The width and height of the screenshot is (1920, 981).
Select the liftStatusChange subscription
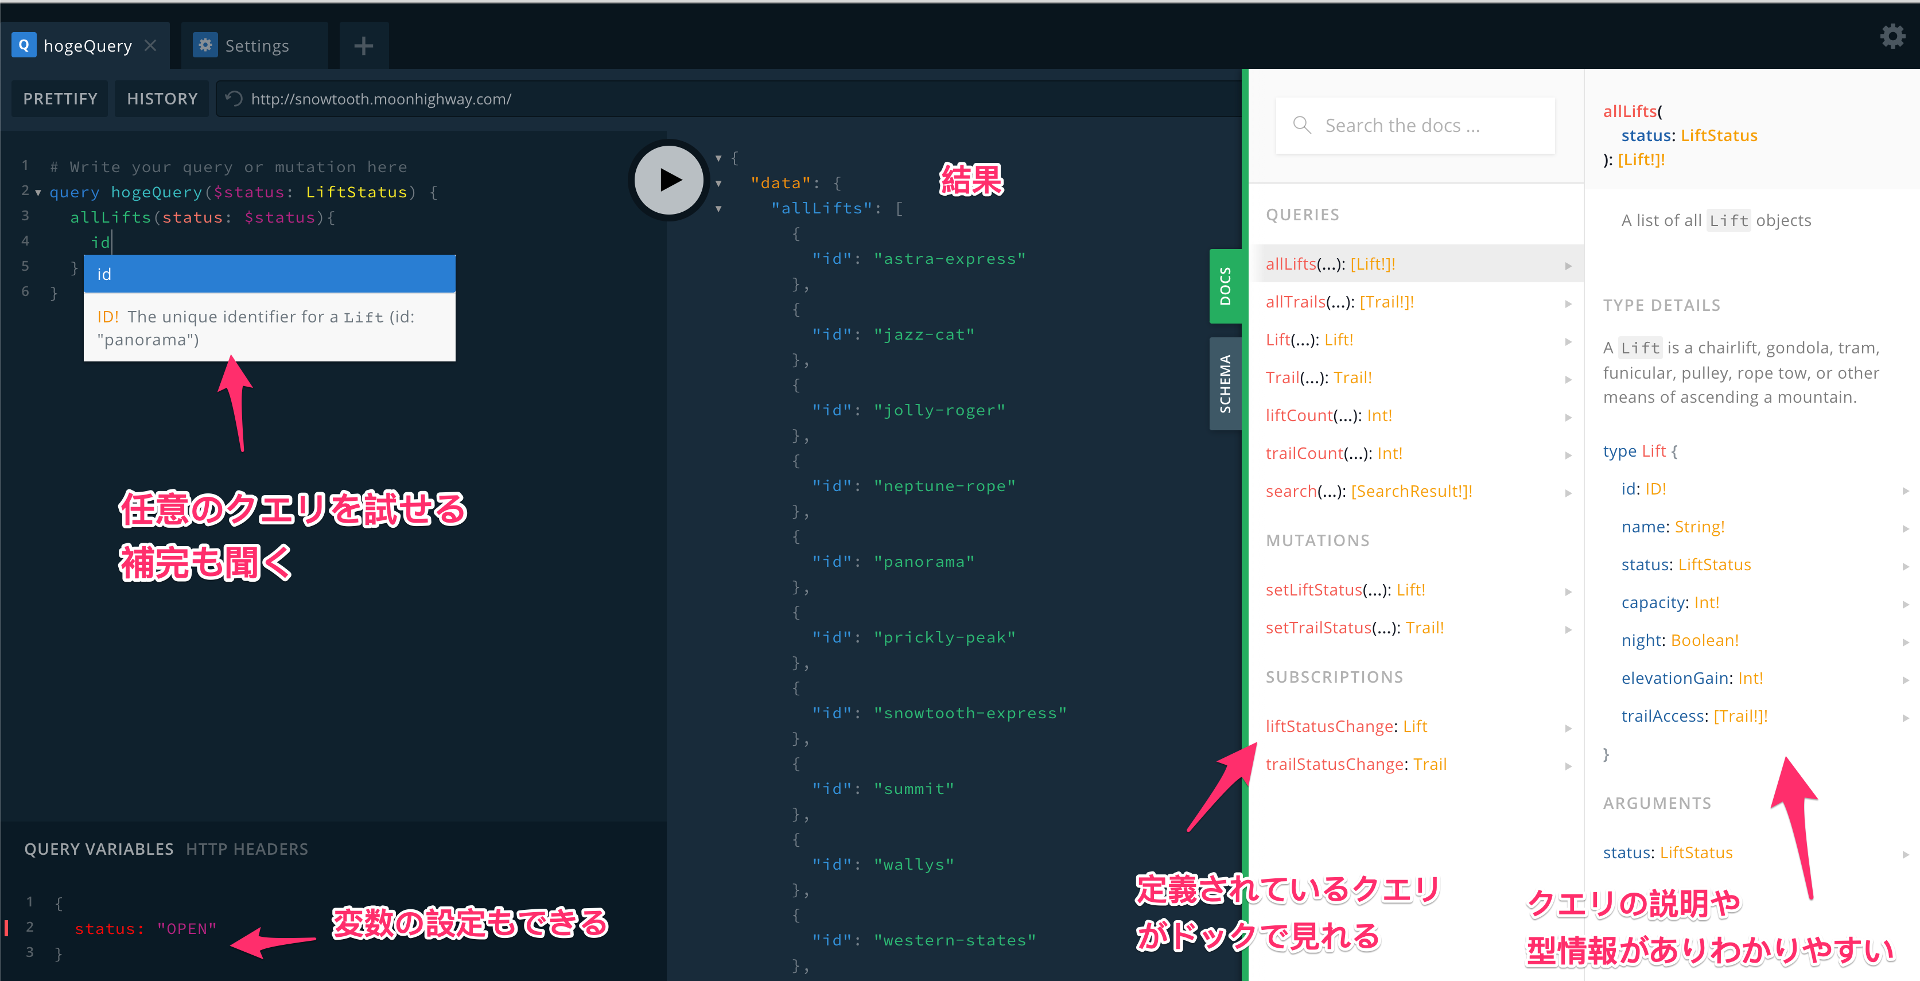1330,725
